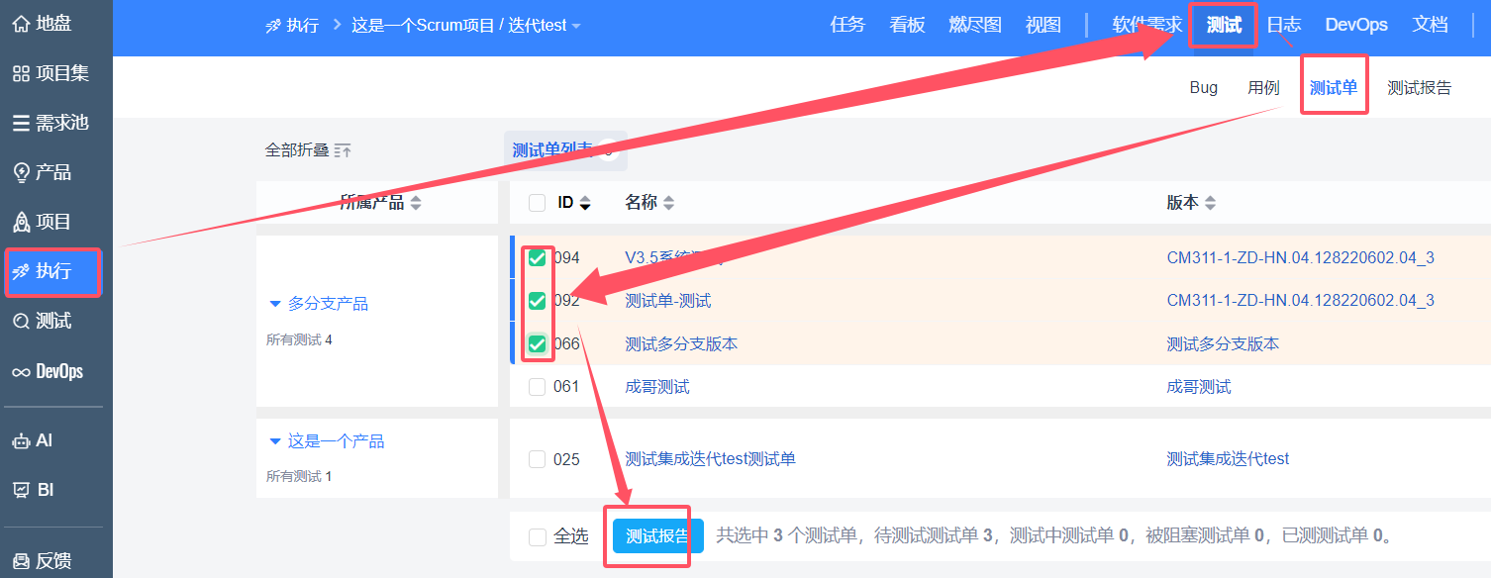Click the 所有测试 4 count text

[x=299, y=339]
